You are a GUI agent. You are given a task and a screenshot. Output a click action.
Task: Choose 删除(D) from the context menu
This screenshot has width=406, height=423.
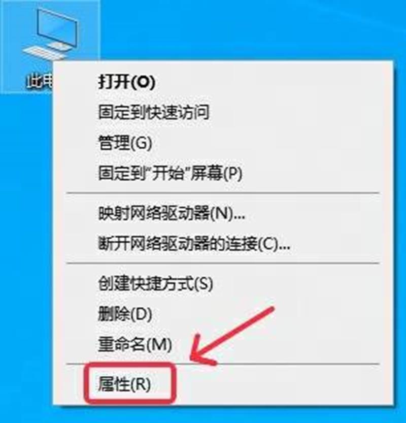(125, 314)
